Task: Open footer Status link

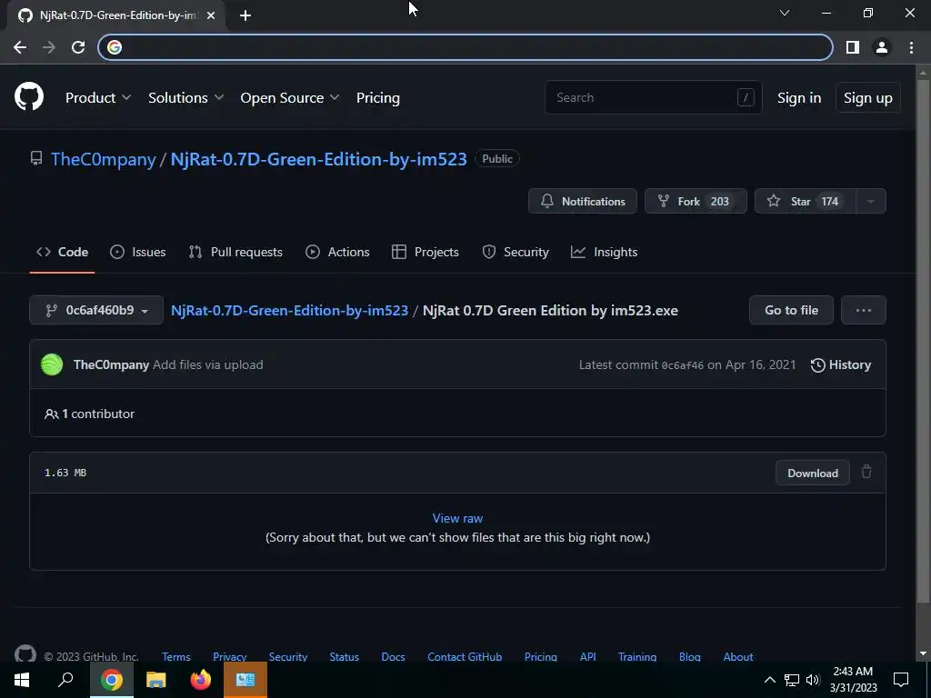Action: (344, 656)
